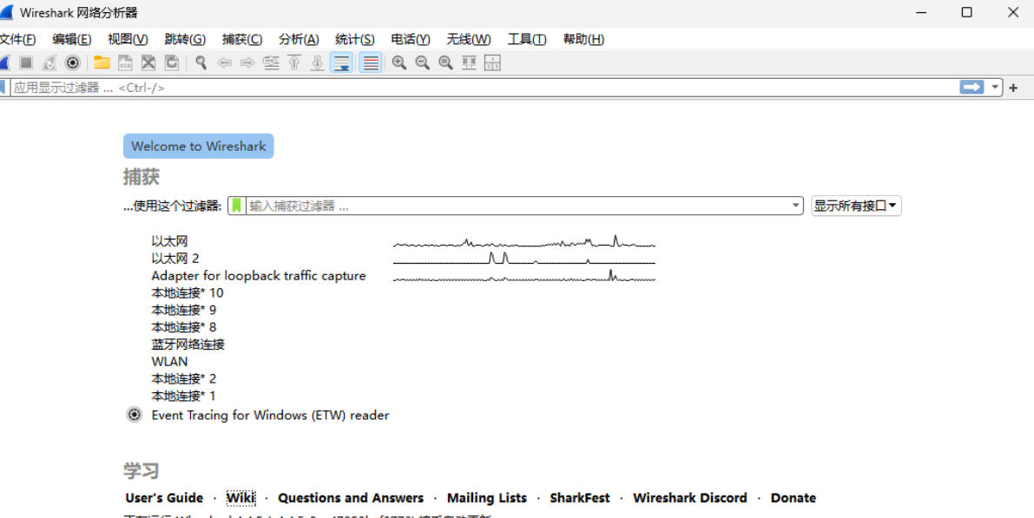
Task: Zoom out main window text
Action: coord(422,62)
